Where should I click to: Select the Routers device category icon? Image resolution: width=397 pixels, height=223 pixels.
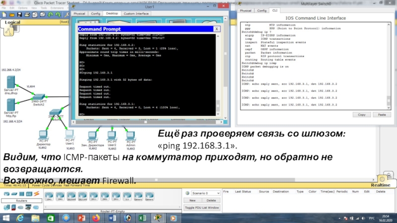(6, 194)
